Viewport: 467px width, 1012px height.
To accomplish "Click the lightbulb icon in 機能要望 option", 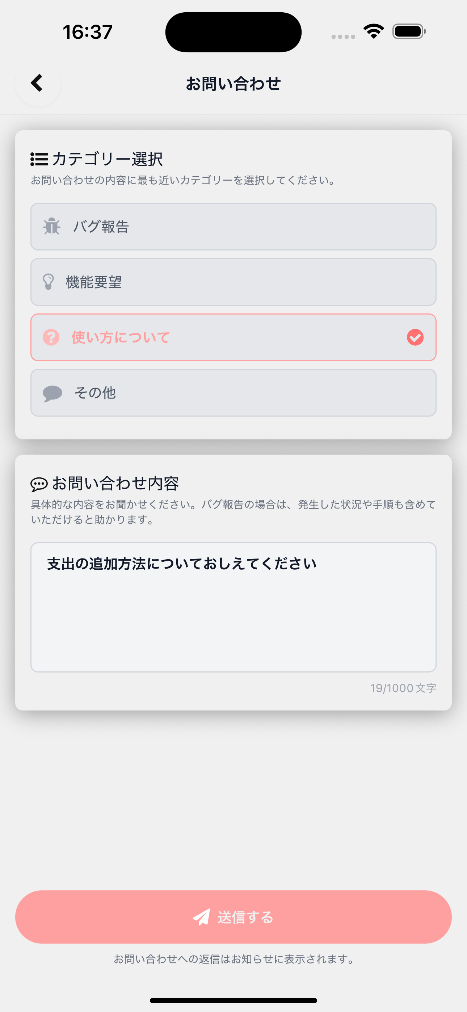I will tap(49, 282).
